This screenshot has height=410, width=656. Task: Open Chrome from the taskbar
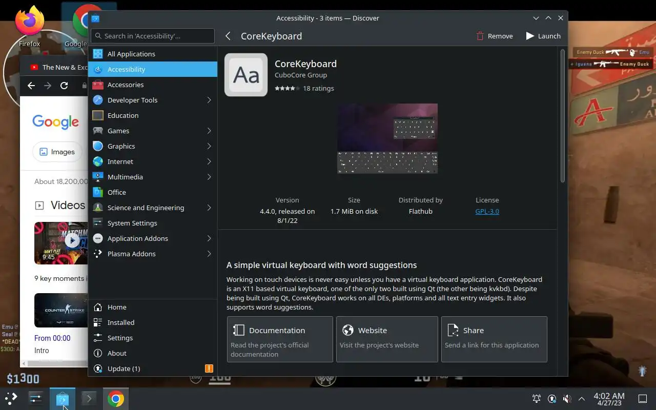coord(115,399)
